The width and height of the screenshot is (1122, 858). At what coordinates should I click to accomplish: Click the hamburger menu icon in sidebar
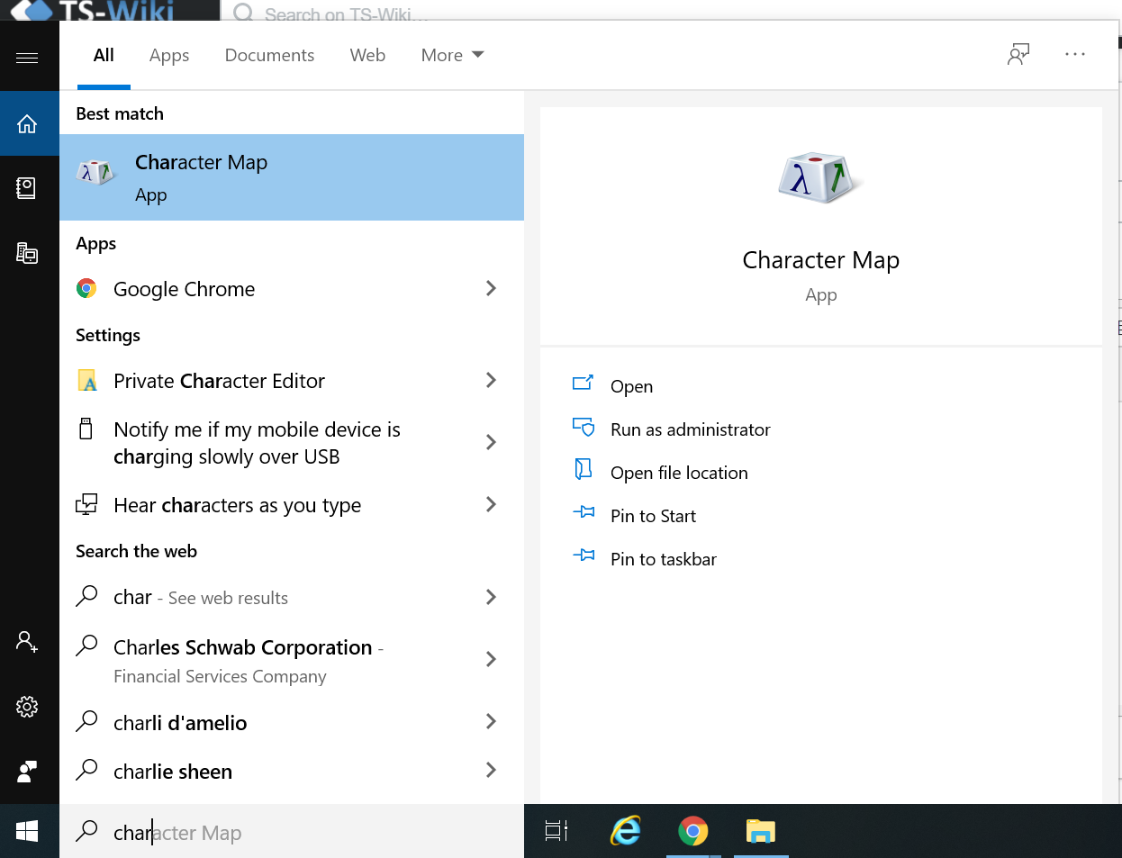[x=27, y=58]
